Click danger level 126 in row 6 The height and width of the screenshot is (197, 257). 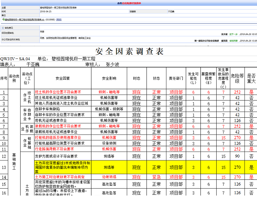pos(237,121)
